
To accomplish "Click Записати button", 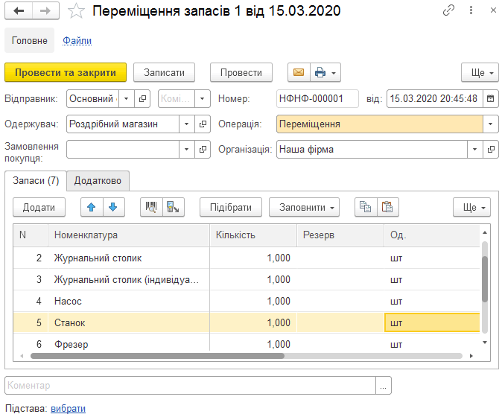I will coord(164,73).
